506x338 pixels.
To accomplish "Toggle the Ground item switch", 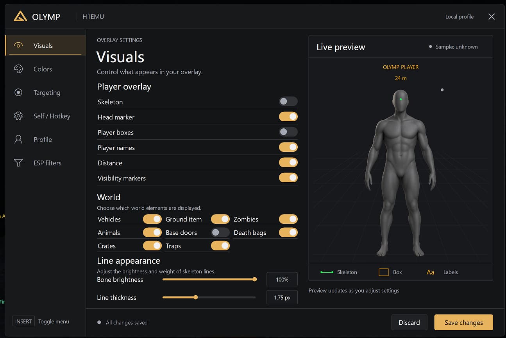I will (x=220, y=219).
